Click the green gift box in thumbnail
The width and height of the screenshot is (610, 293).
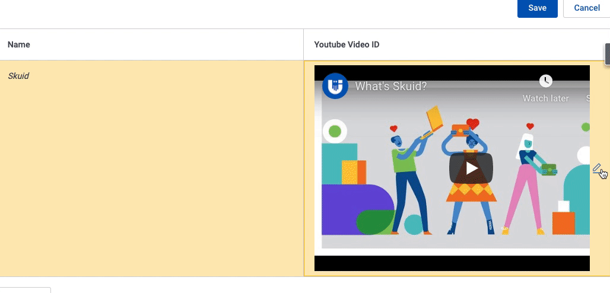[549, 170]
